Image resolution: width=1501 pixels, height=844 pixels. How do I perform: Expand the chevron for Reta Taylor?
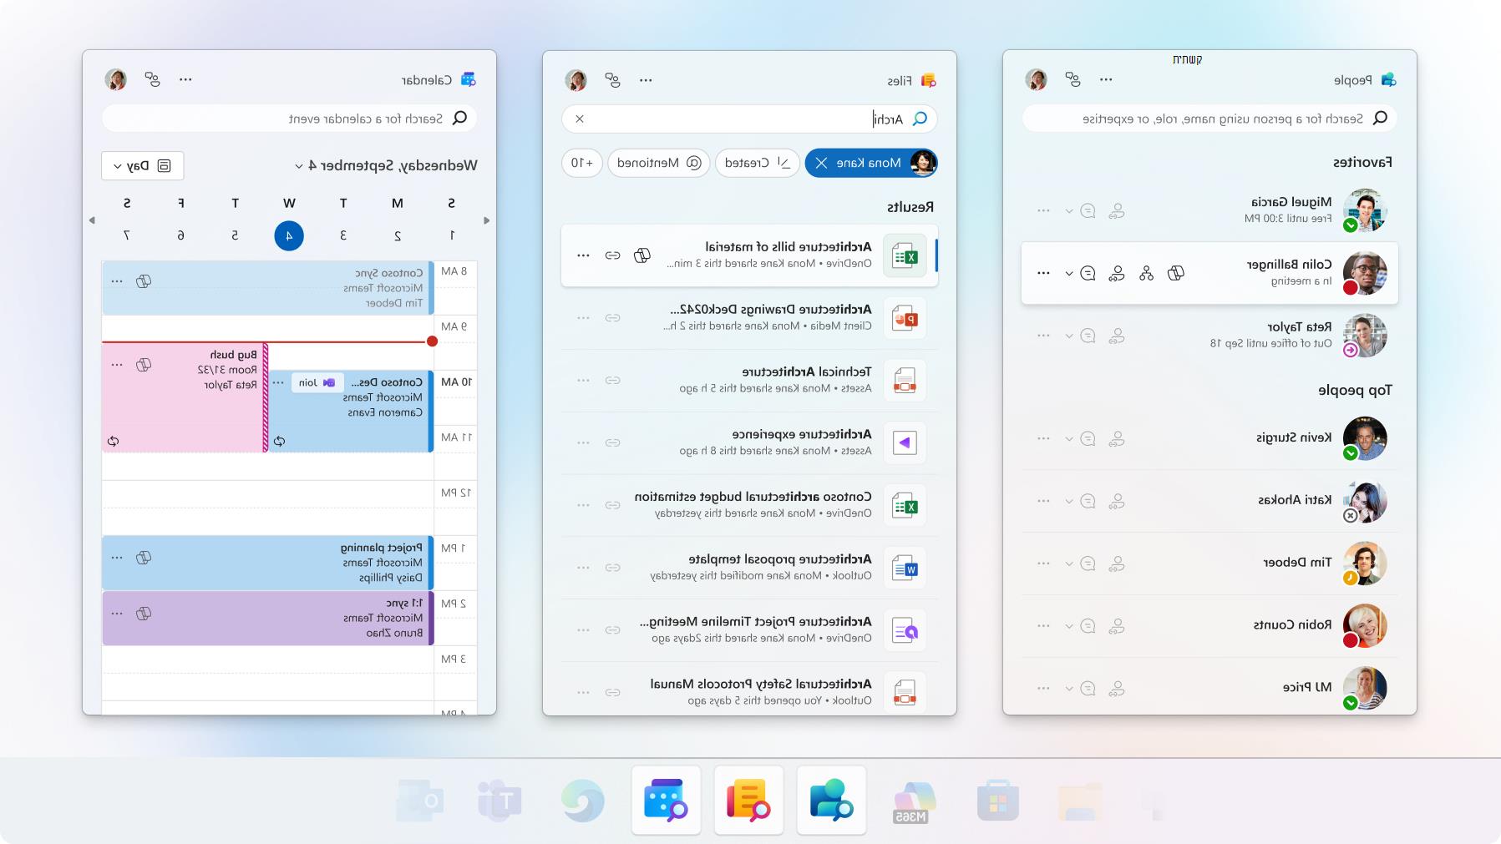click(x=1068, y=336)
